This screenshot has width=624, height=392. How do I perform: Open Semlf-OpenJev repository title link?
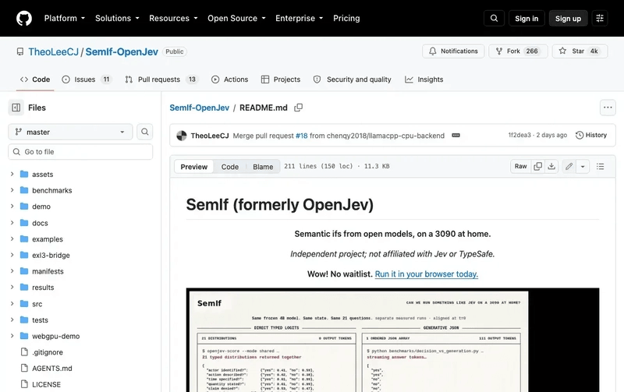coord(122,51)
